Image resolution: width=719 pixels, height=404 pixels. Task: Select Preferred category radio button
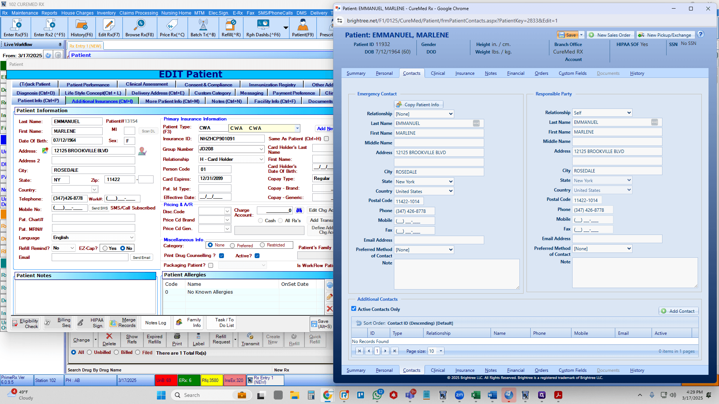233,245
